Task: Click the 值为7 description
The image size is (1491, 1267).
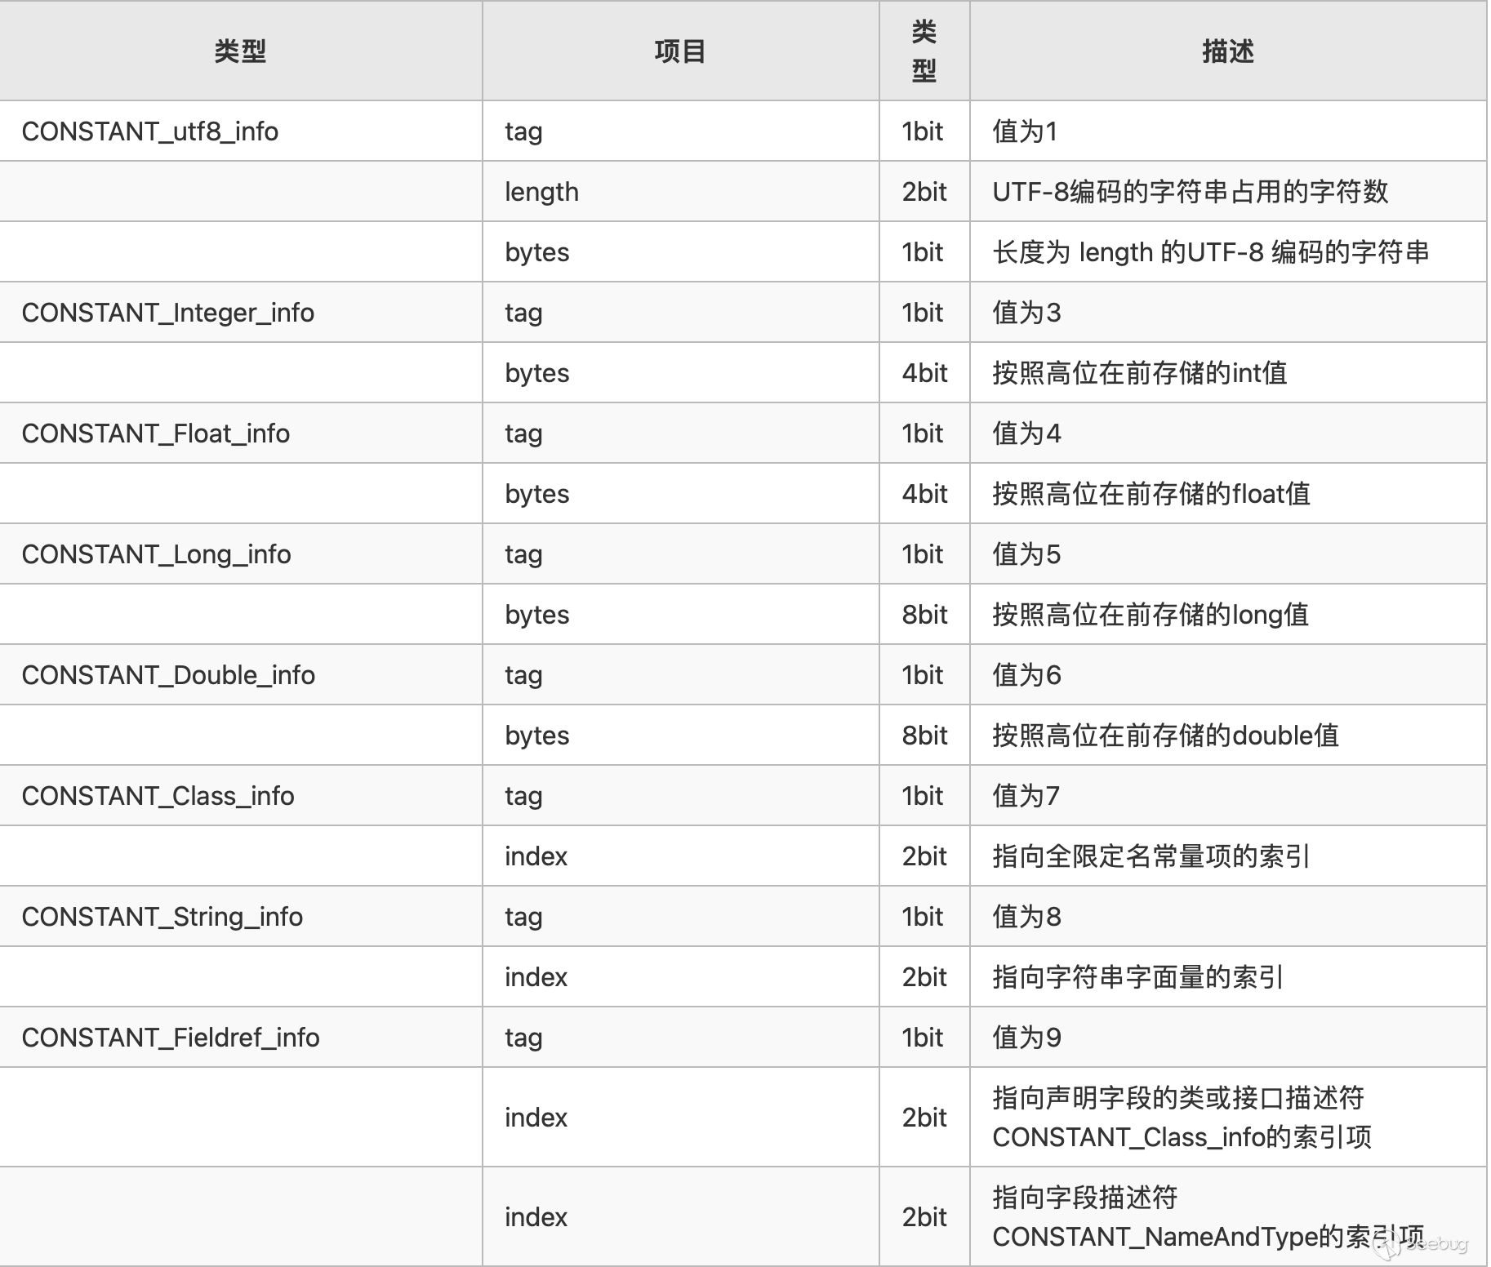Action: coord(1026,796)
